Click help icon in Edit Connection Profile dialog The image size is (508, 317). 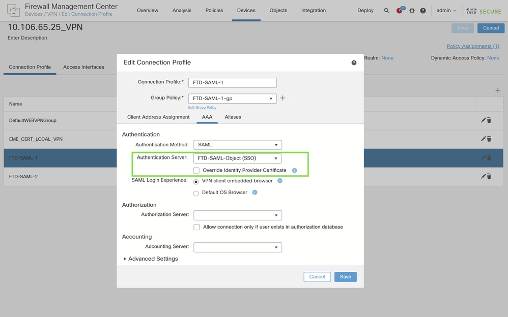(354, 63)
